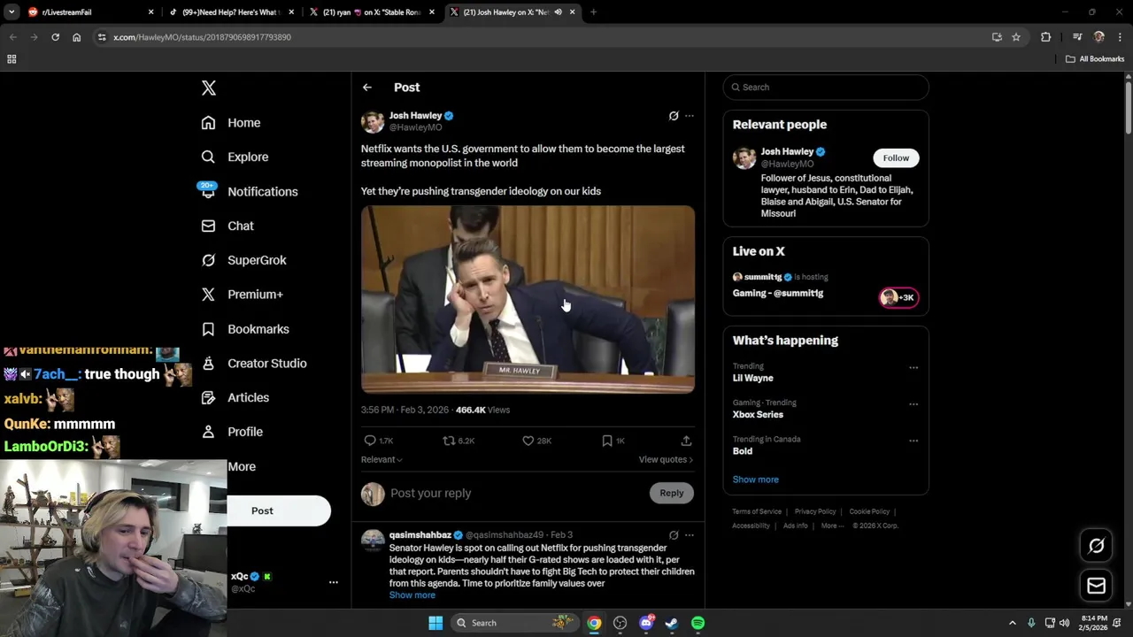Open Bookmarks in the sidebar
1133x637 pixels.
pos(245,329)
